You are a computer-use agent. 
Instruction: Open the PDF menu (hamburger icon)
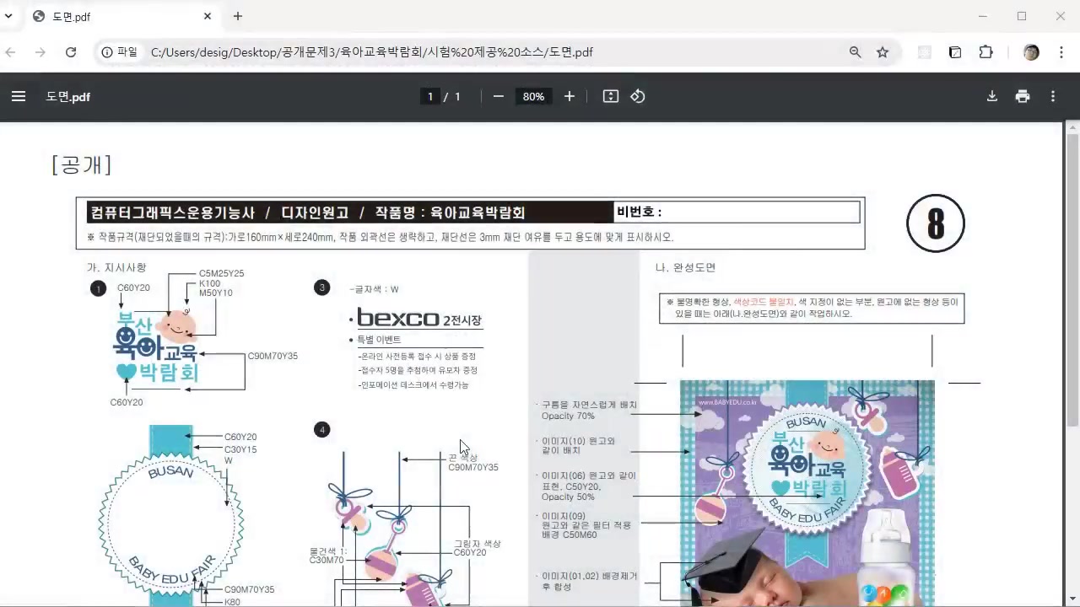pyautogui.click(x=19, y=96)
